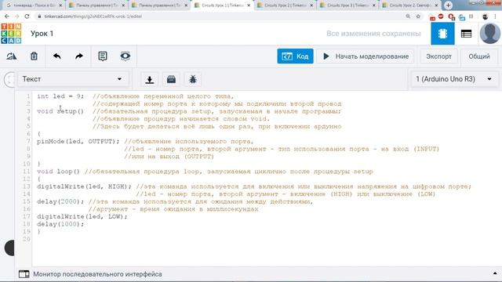The height and width of the screenshot is (282, 502).
Task: Close the first browser tab
Action: click(60, 5)
